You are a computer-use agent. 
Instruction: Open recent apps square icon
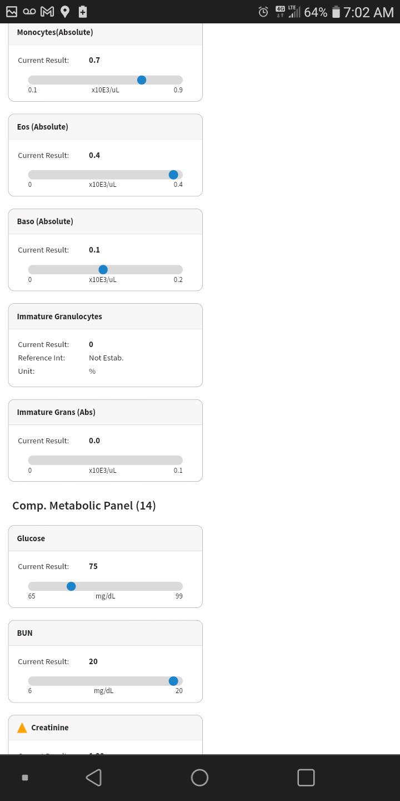[x=306, y=778]
